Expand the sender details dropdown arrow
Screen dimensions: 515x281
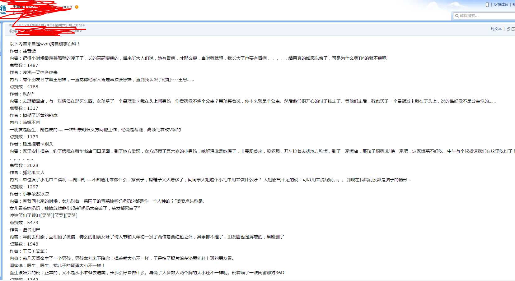click(x=71, y=7)
